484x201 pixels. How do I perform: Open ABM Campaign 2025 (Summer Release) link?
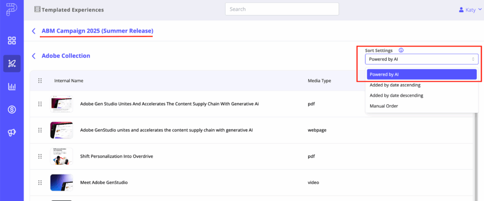pyautogui.click(x=97, y=31)
